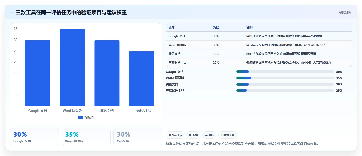The image size is (362, 156).
Task: Click the 三款候选工具 bar in the chart
Action: click(x=142, y=79)
